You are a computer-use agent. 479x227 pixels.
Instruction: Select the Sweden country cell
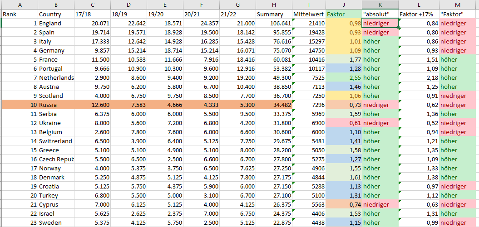56,222
